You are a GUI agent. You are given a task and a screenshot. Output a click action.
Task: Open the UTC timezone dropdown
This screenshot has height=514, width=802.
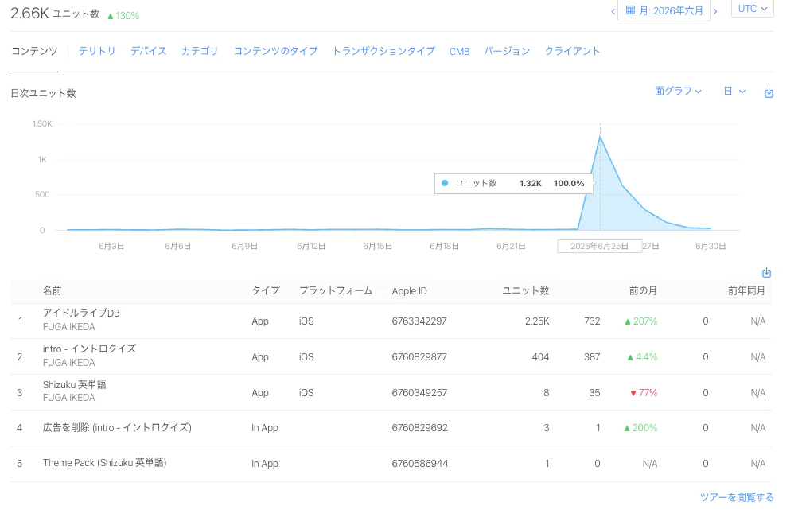pyautogui.click(x=753, y=9)
